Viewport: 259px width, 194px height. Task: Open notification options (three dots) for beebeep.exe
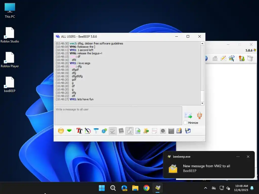pyautogui.click(x=238, y=157)
